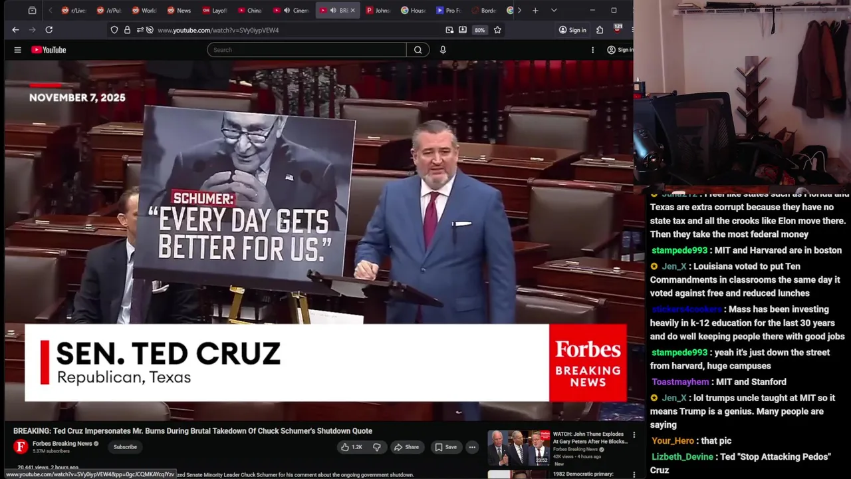851x479 pixels.
Task: Bookmark this page with star icon
Action: tap(497, 30)
